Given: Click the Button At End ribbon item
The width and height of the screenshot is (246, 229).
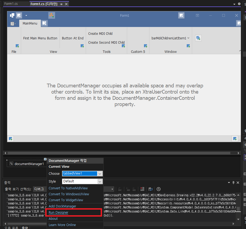Looking at the screenshot, I should (73, 38).
